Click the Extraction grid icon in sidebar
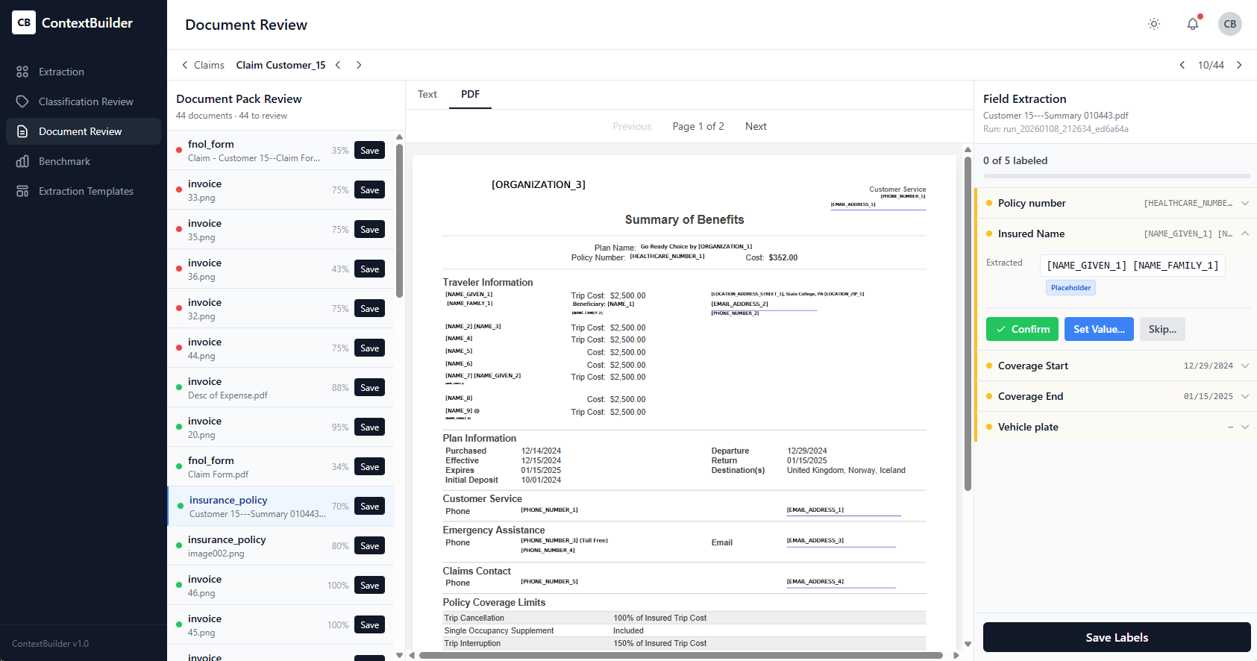Screen dimensions: 1257x661 [x=22, y=72]
